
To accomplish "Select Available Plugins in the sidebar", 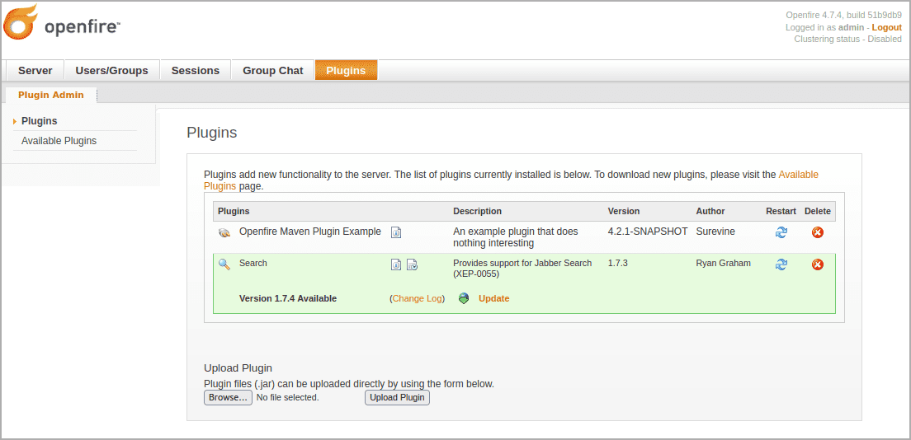I will click(59, 141).
